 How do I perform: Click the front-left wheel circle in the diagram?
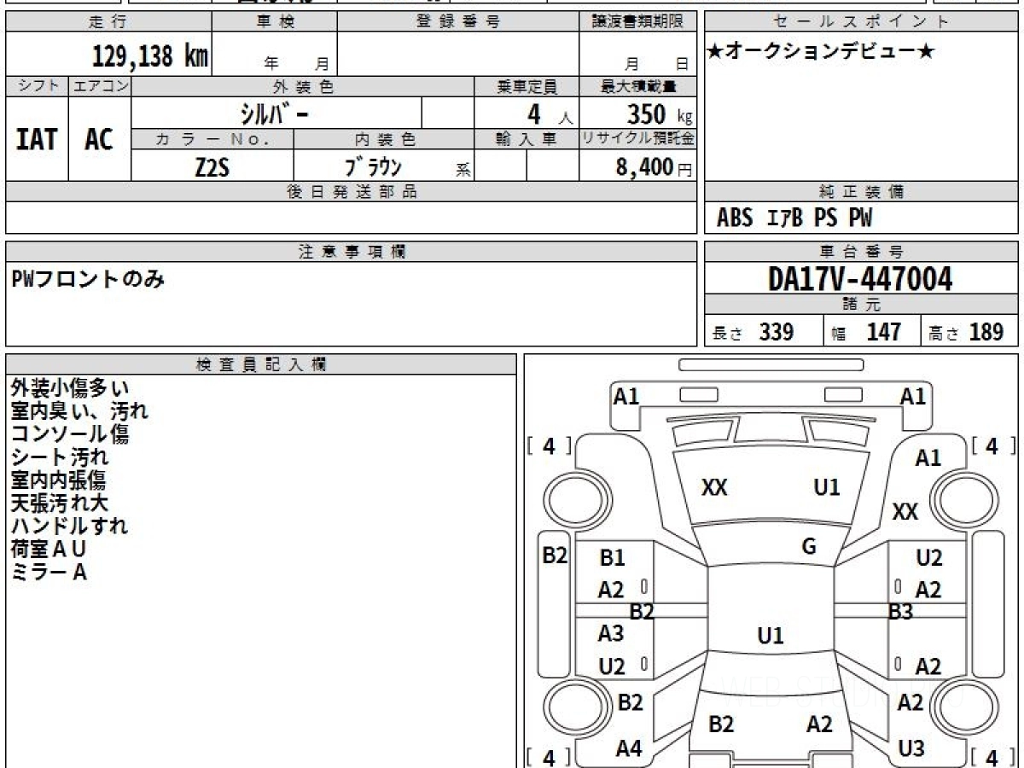(569, 497)
